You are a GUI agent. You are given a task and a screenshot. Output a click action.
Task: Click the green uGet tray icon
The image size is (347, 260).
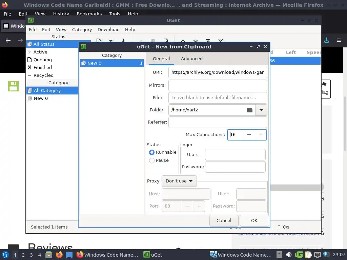299,255
